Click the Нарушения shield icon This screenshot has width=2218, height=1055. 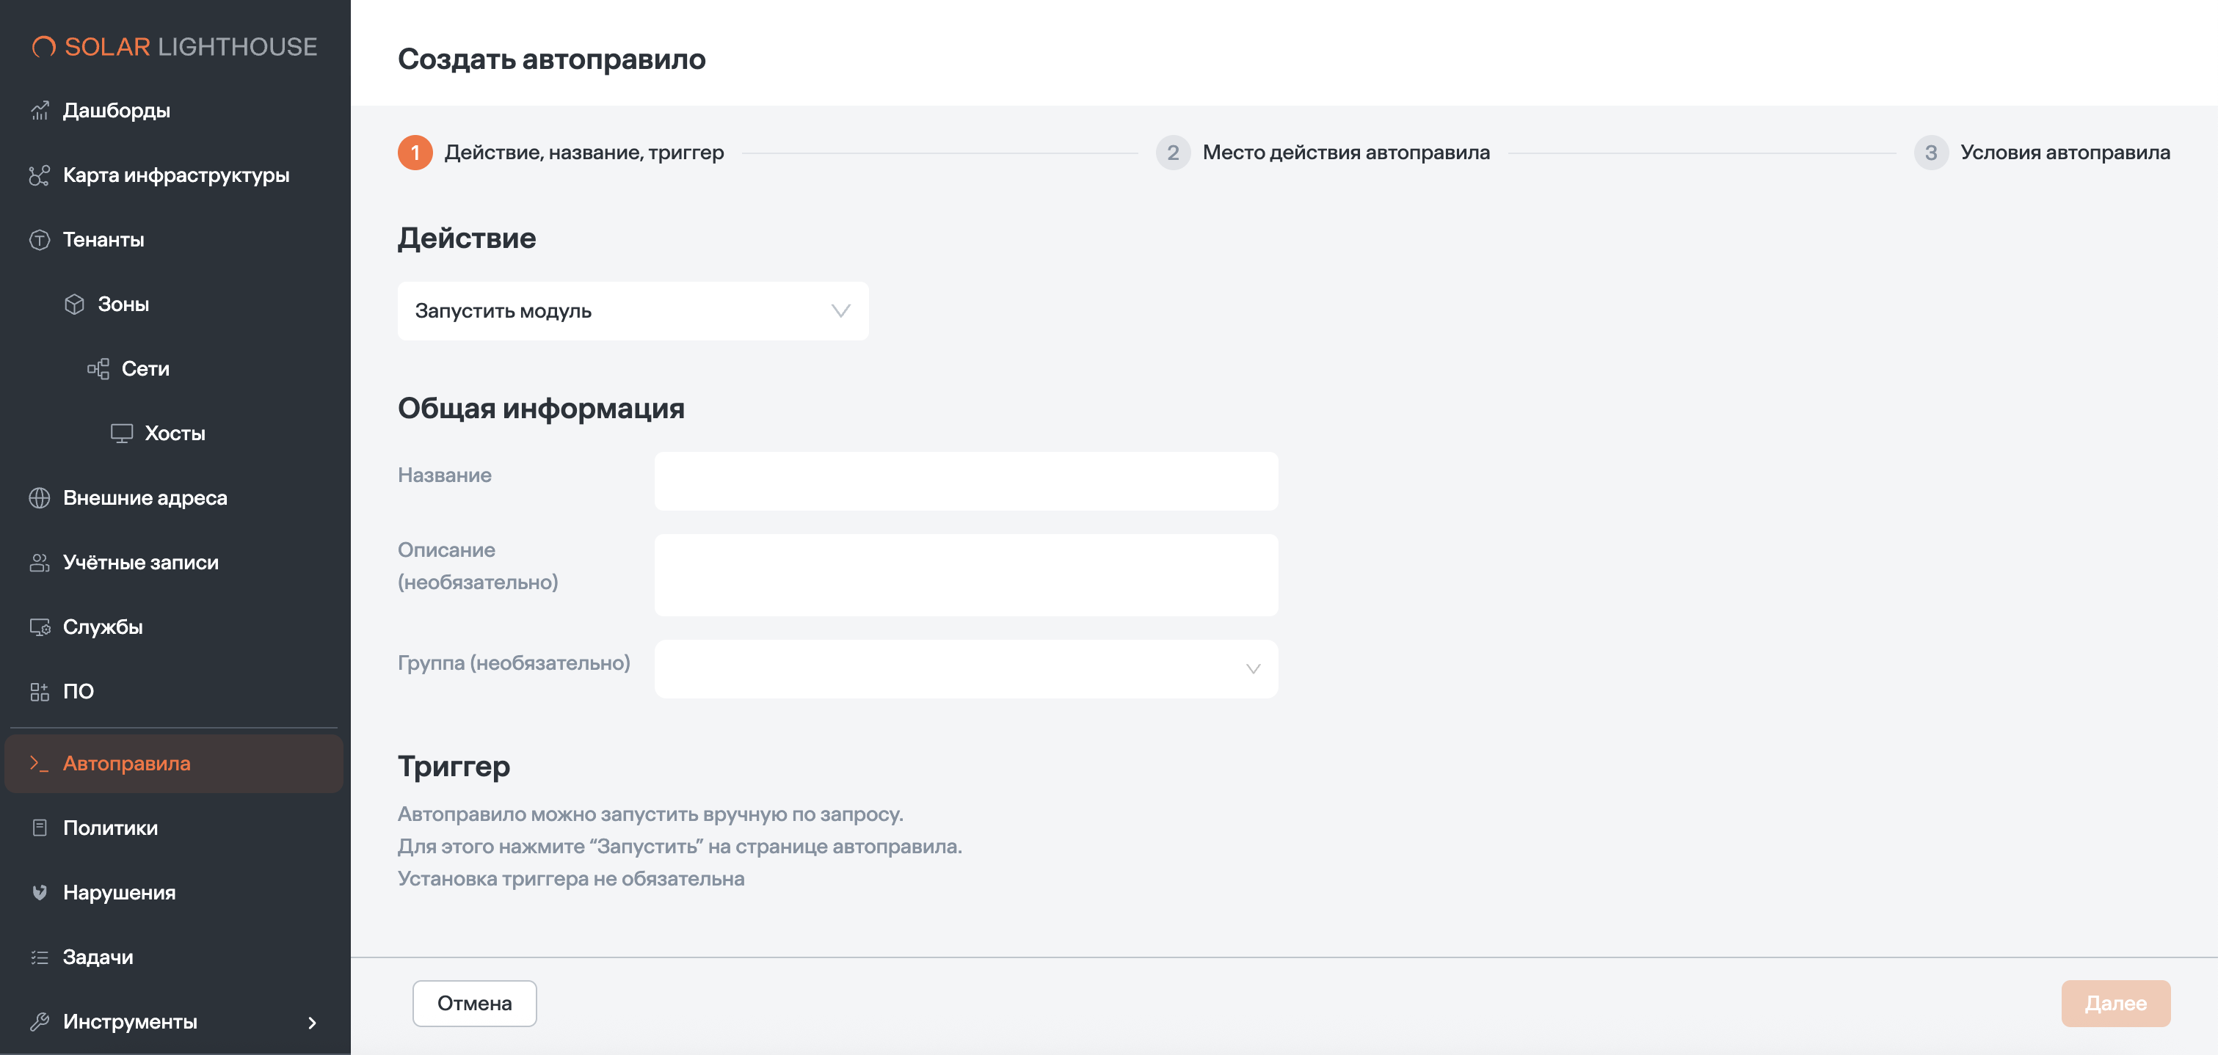click(x=40, y=892)
